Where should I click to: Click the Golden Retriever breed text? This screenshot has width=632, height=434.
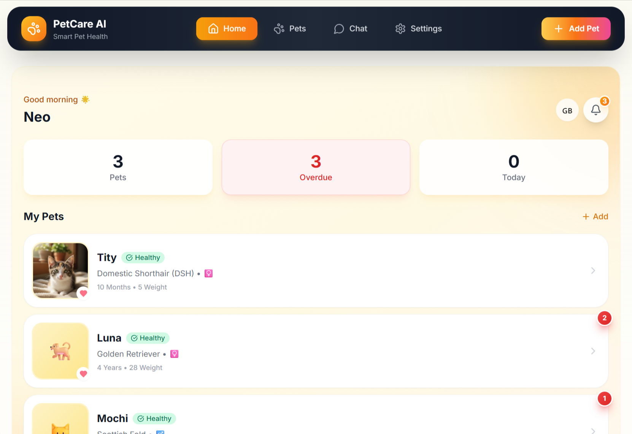129,354
